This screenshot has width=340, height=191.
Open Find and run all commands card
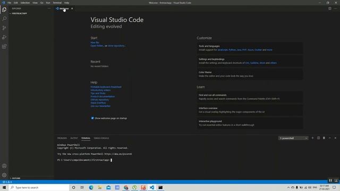250,97
